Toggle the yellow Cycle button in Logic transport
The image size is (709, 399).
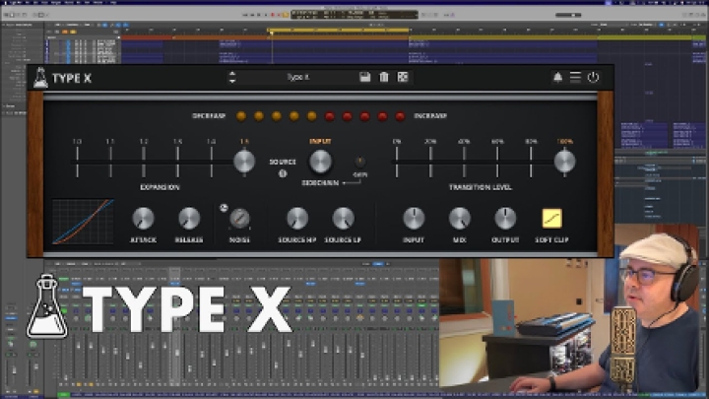pos(286,15)
